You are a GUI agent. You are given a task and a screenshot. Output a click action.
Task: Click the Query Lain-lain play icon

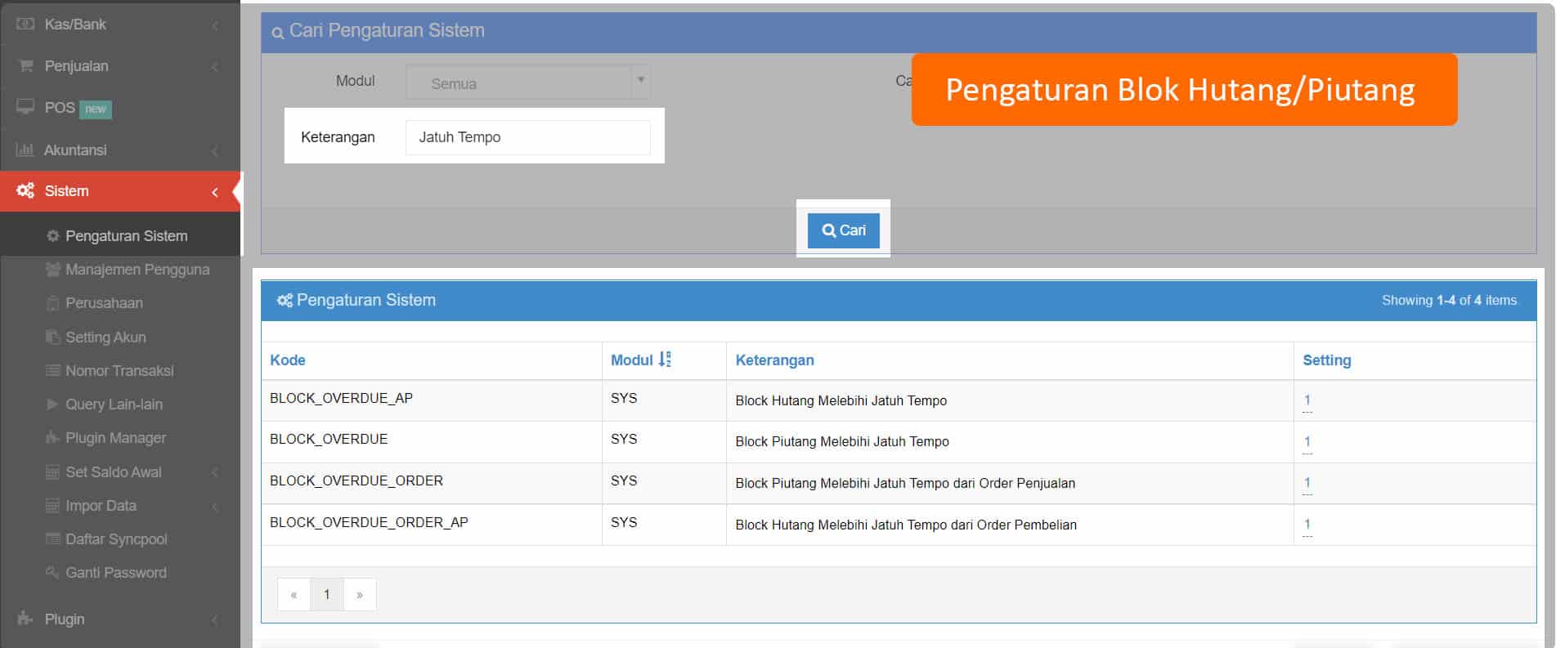click(x=53, y=404)
